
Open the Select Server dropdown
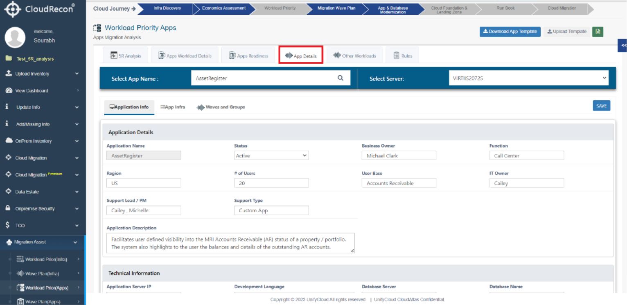tap(528, 78)
